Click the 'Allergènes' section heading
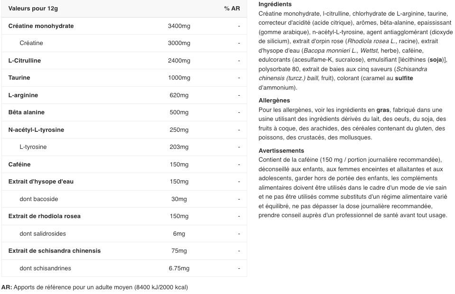 tap(274, 101)
